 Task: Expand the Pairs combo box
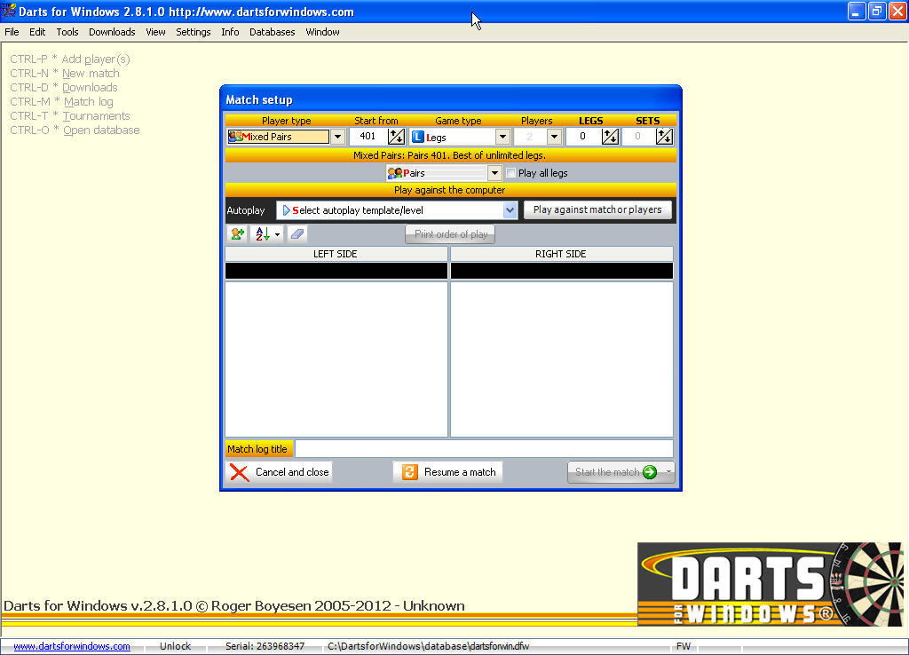(494, 173)
